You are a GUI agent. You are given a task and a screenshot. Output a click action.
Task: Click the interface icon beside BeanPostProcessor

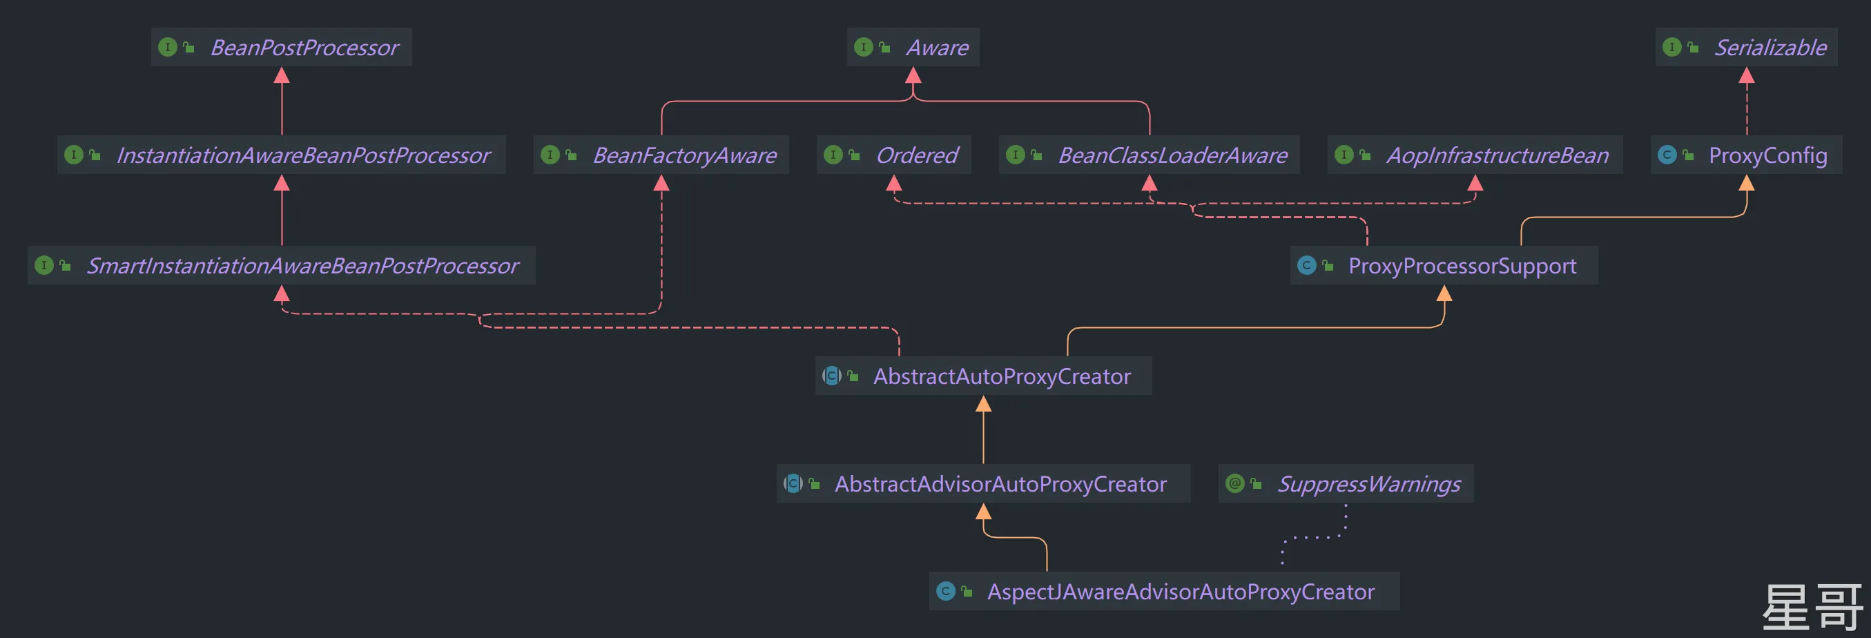168,47
